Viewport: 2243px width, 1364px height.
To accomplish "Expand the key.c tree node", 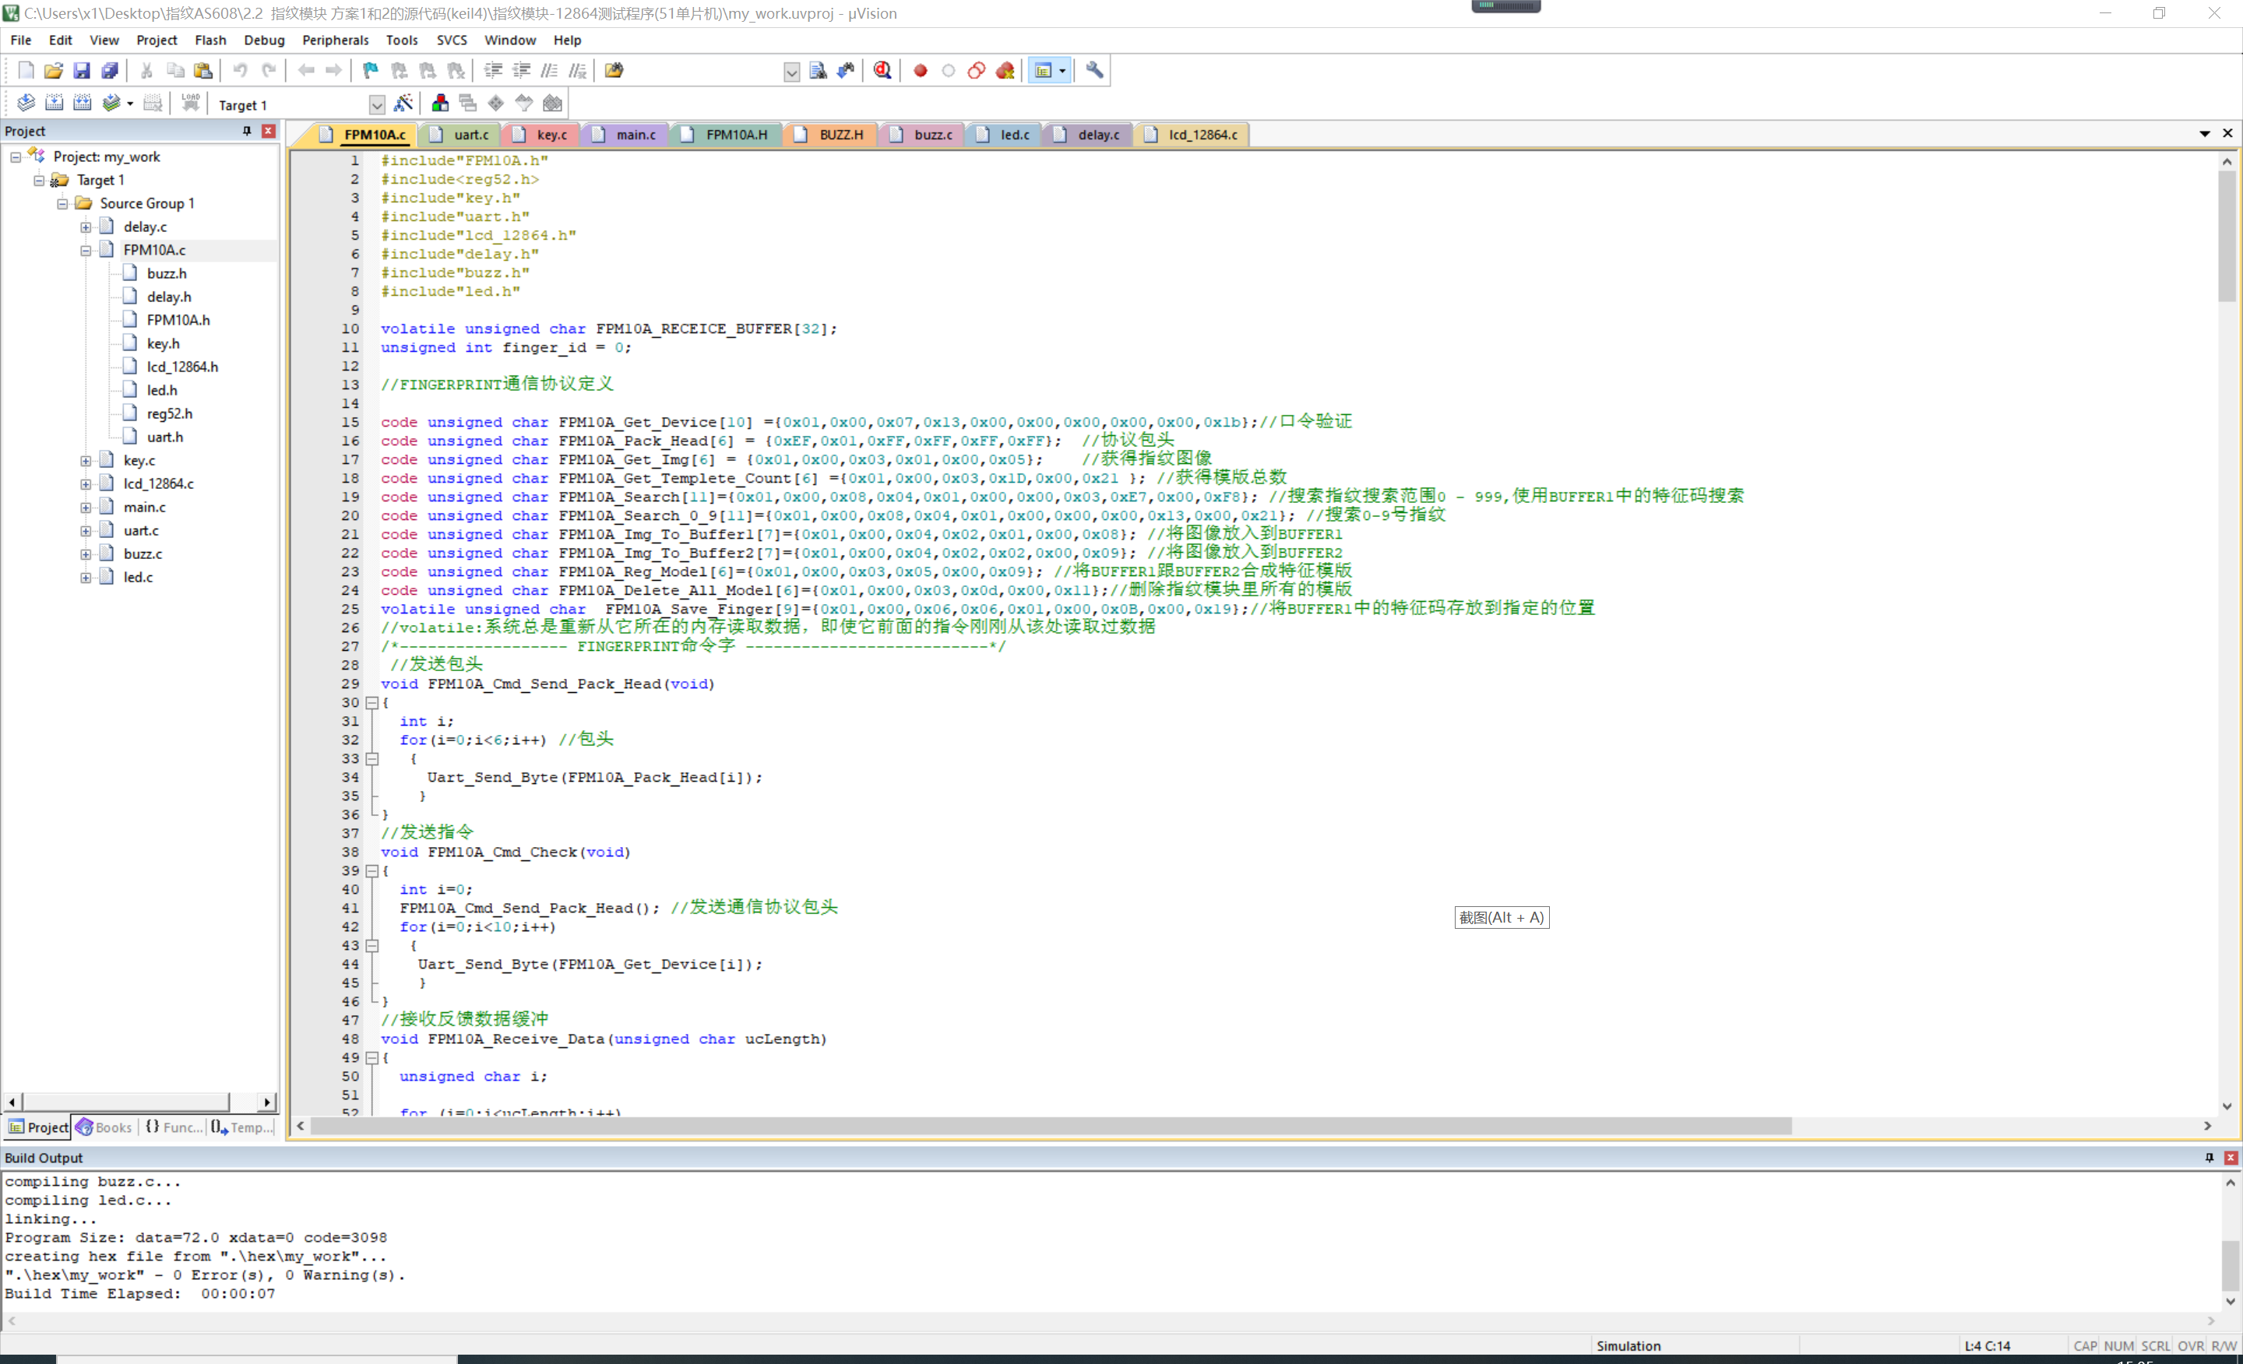I will [x=86, y=460].
